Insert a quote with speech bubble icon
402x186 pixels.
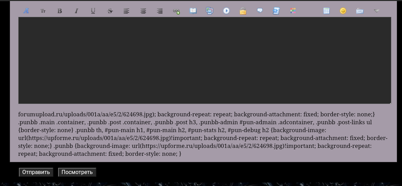tap(260, 11)
